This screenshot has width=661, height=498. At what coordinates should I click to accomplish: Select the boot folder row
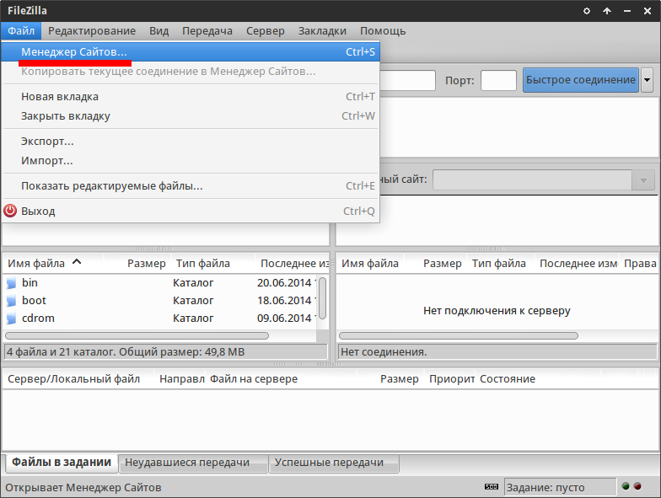click(x=160, y=300)
